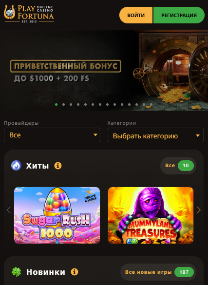Show all hits via Все 10

click(178, 166)
